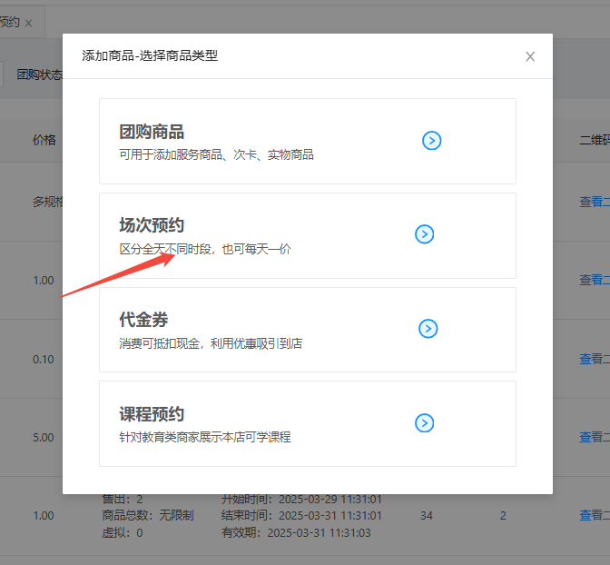Close the 添加商品 dialog

tap(530, 56)
